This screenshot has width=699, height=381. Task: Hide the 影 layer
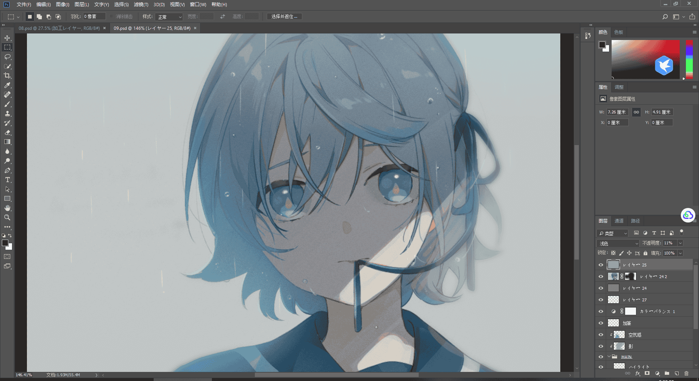pyautogui.click(x=601, y=346)
